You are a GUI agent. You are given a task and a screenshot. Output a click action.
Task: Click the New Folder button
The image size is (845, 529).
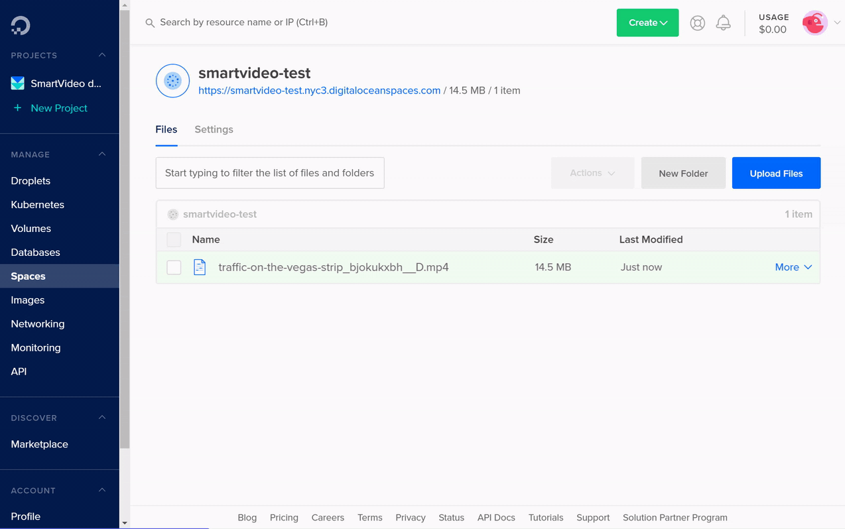tap(683, 173)
